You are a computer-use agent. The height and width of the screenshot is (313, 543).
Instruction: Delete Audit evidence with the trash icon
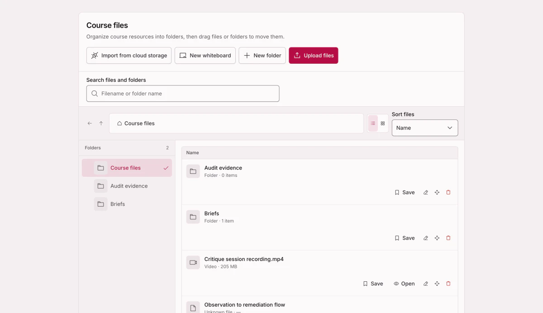click(x=448, y=192)
